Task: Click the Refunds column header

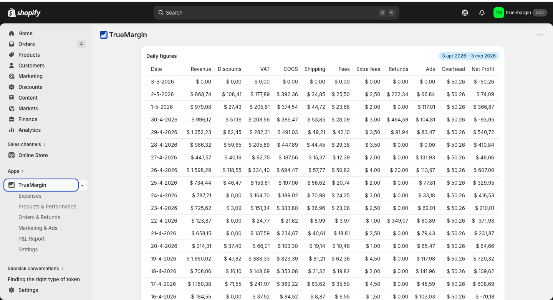Action: [x=398, y=69]
